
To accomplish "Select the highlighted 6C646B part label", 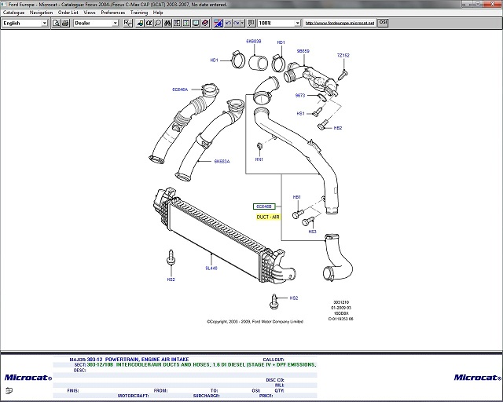I will pos(262,206).
